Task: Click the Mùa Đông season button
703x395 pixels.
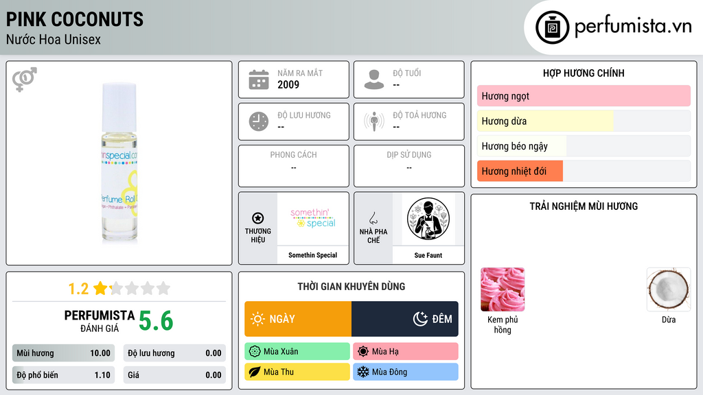Action: tap(406, 372)
